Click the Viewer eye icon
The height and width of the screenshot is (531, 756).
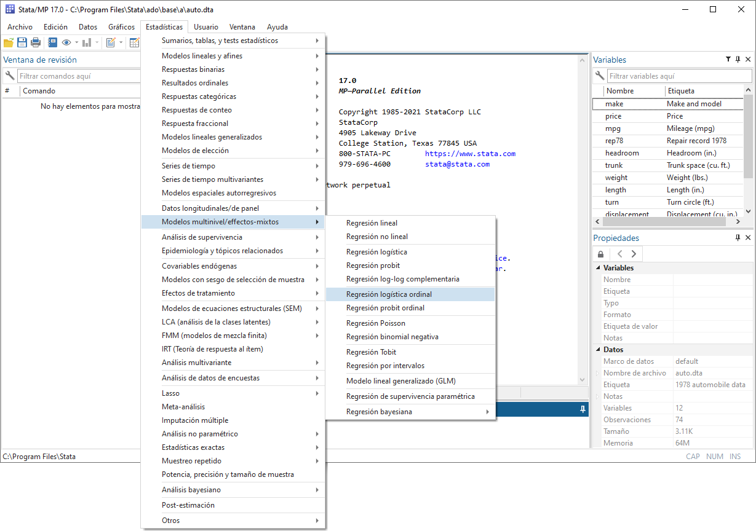click(66, 42)
